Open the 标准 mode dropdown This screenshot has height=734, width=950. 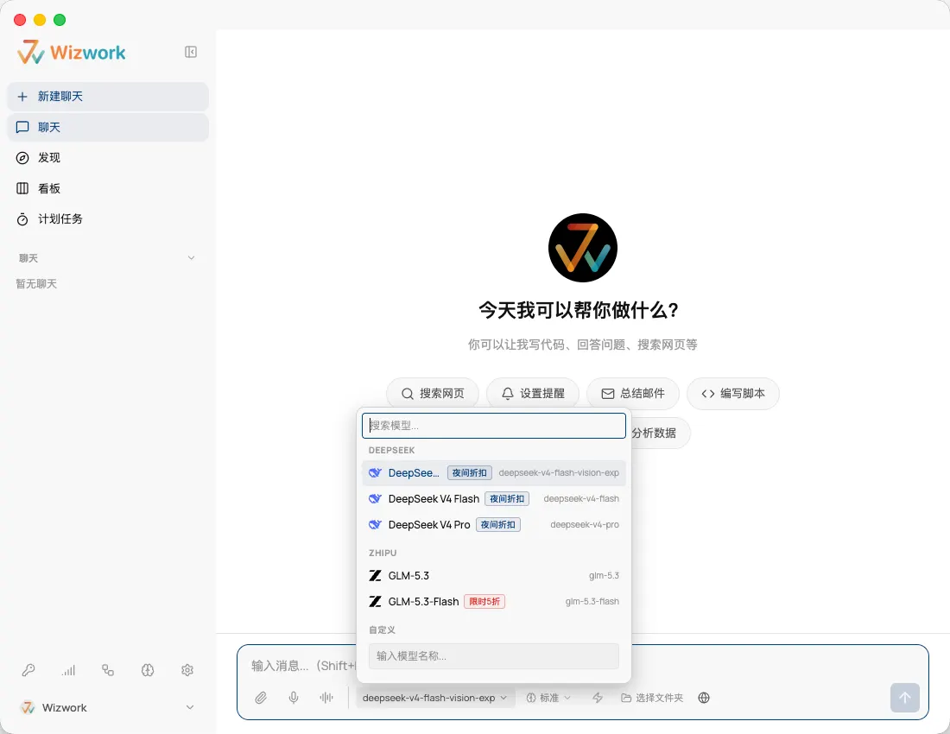pos(548,698)
